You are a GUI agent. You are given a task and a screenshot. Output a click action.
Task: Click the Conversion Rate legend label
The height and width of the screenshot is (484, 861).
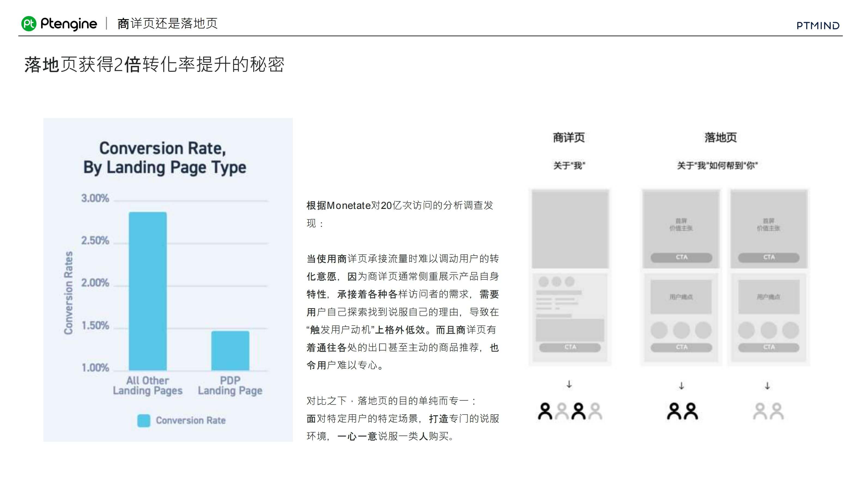(191, 420)
